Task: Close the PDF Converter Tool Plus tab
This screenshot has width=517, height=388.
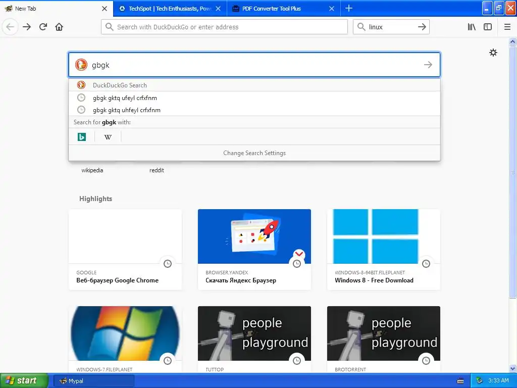Action: click(332, 9)
